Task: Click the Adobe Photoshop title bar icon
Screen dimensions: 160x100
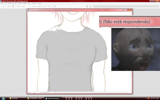Action: pos(1,1)
